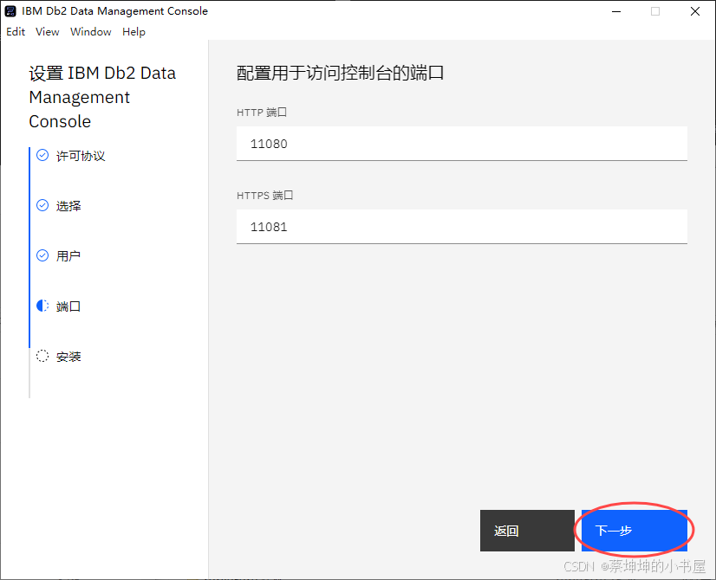Select the 安装 step in the sidebar

pos(68,356)
